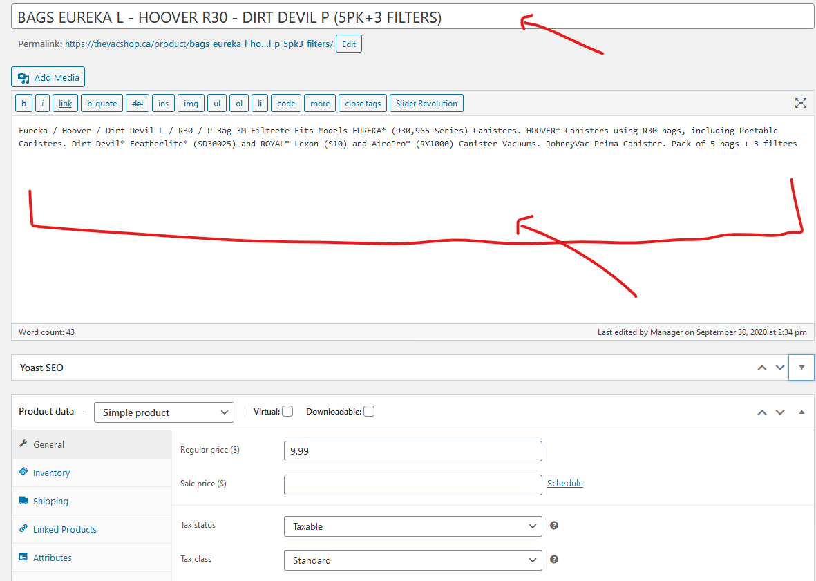Click Edit button next to permalink
This screenshot has width=816, height=581.
[x=349, y=44]
